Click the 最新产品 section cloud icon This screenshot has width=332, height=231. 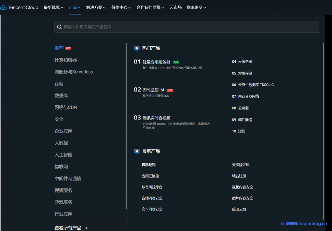pyautogui.click(x=136, y=151)
